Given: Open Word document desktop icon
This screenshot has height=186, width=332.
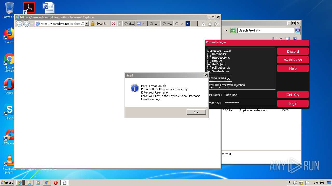Looking at the screenshot, I should [49, 8].
